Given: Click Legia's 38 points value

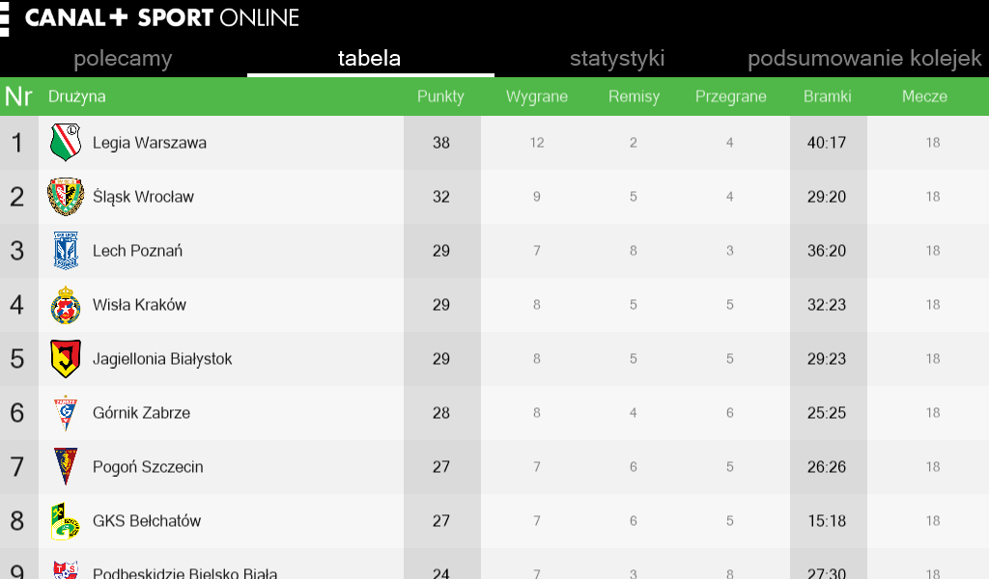Looking at the screenshot, I should point(441,143).
